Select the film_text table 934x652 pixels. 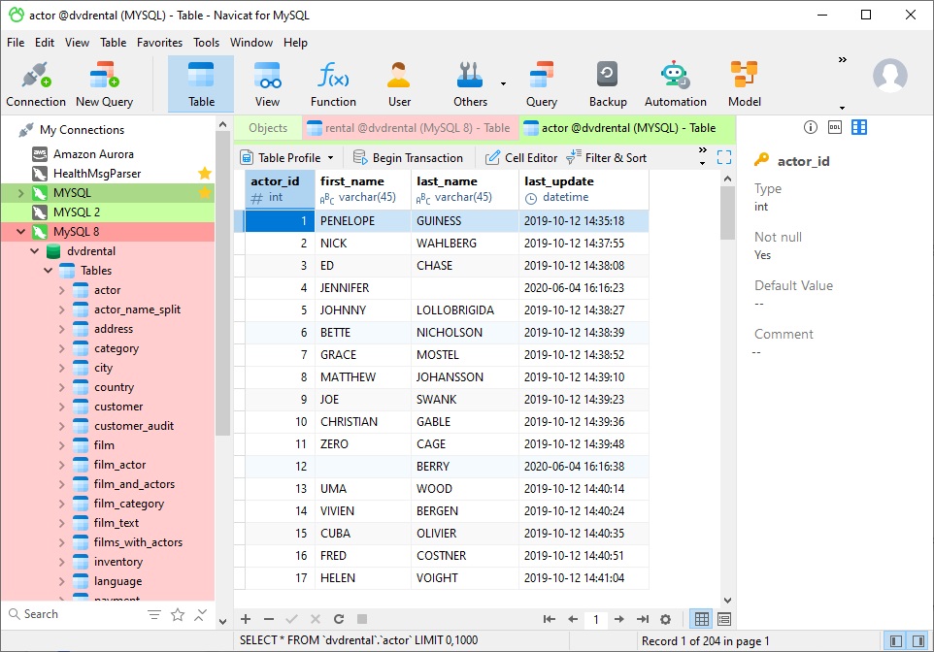117,523
